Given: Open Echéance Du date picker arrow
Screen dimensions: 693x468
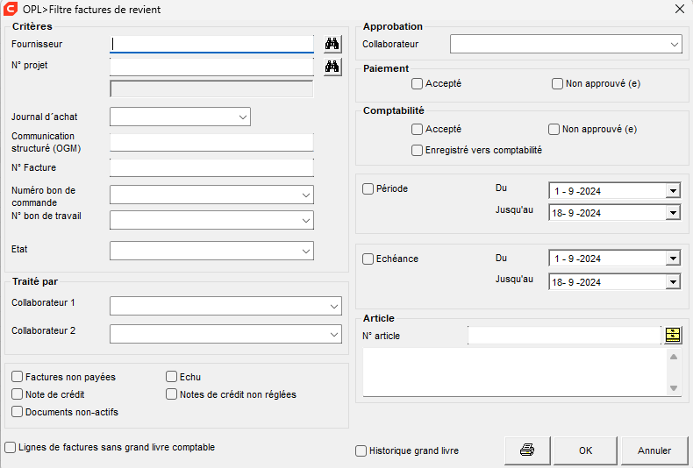Looking at the screenshot, I should [x=673, y=259].
